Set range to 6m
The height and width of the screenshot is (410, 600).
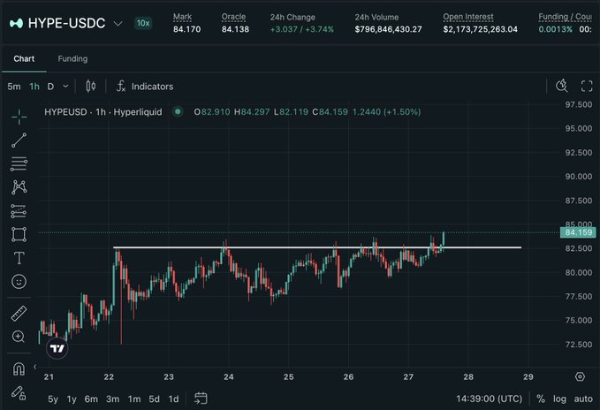tap(91, 399)
